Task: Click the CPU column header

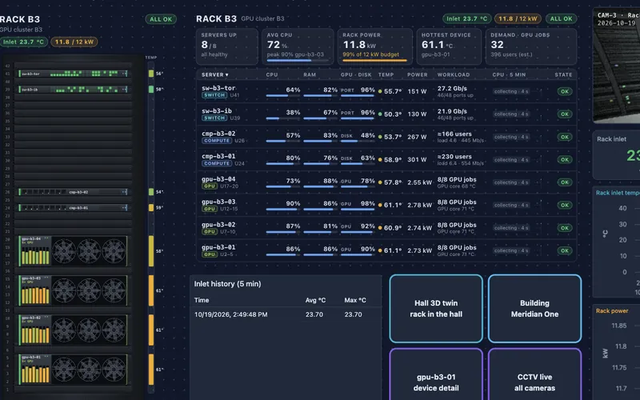Action: (x=272, y=74)
